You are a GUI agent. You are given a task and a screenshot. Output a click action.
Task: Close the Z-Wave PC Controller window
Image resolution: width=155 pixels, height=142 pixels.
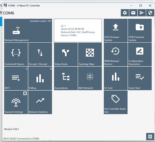(x=150, y=5)
